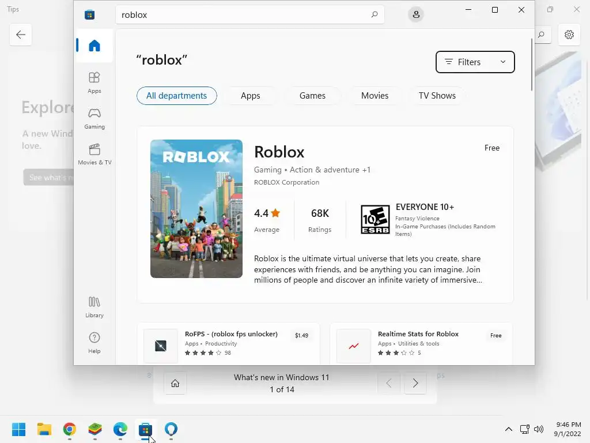Viewport: 590px width, 443px height.
Task: Click the ESRB Everyone 10+ rating badge
Action: coord(375,220)
